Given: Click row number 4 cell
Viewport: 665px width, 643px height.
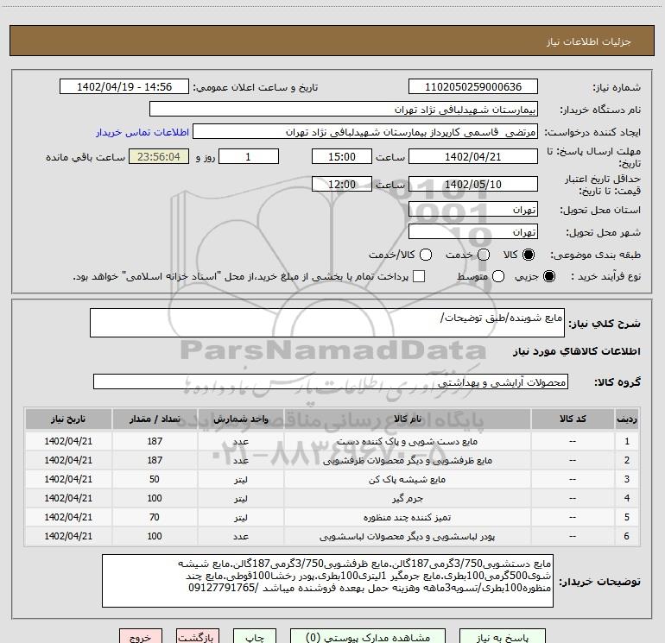Looking at the screenshot, I should pyautogui.click(x=627, y=499).
